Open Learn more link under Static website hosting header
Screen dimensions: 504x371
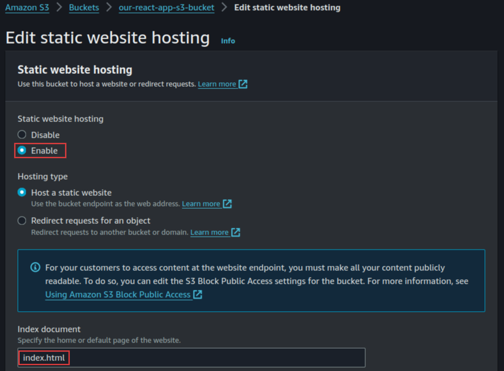coord(216,84)
